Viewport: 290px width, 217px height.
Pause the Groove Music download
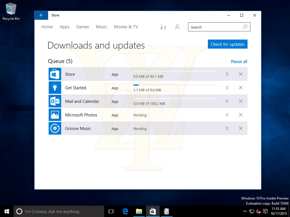click(x=227, y=128)
